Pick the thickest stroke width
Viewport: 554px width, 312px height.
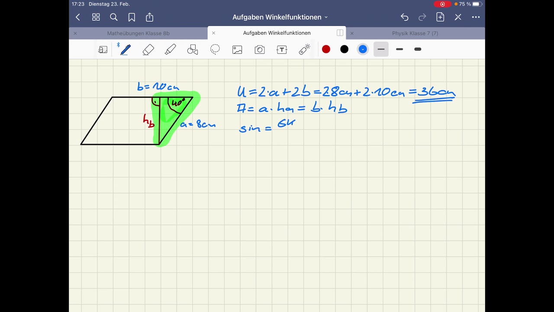[418, 49]
